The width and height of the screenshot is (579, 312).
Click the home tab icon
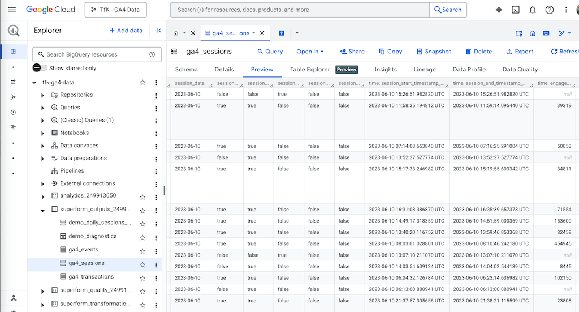pyautogui.click(x=176, y=33)
